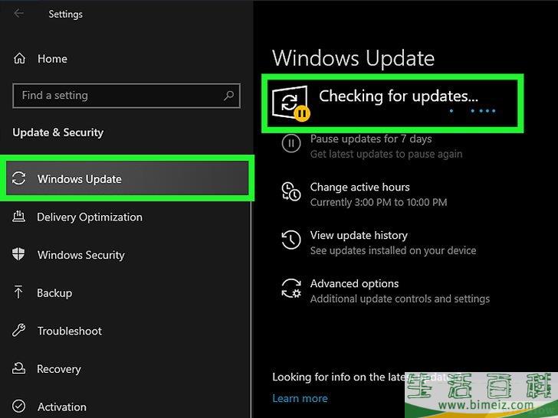Click the Advanced options gear icon
Viewport: 558px width, 418px height.
coord(291,289)
